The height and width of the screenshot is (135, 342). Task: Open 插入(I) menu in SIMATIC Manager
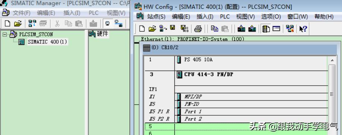tap(72, 13)
